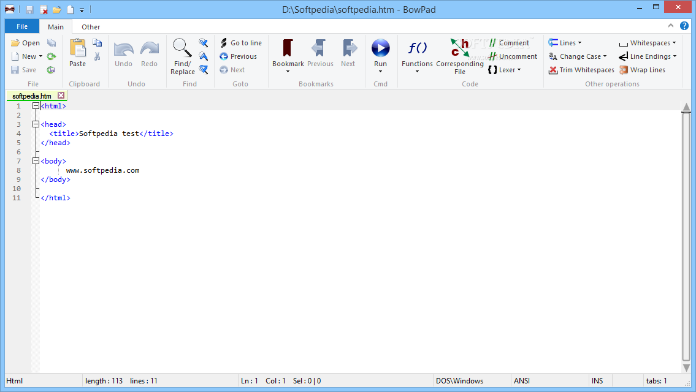Click the vertical scrollbar up arrow
The width and height of the screenshot is (696, 392).
(686, 107)
